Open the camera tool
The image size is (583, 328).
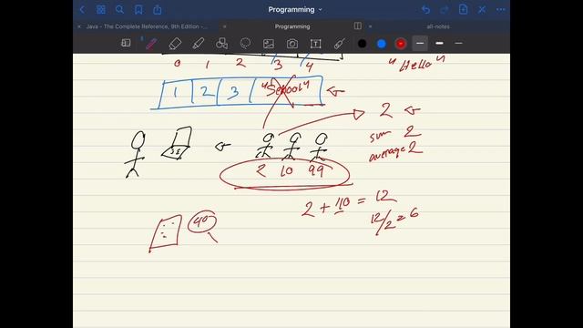[292, 44]
